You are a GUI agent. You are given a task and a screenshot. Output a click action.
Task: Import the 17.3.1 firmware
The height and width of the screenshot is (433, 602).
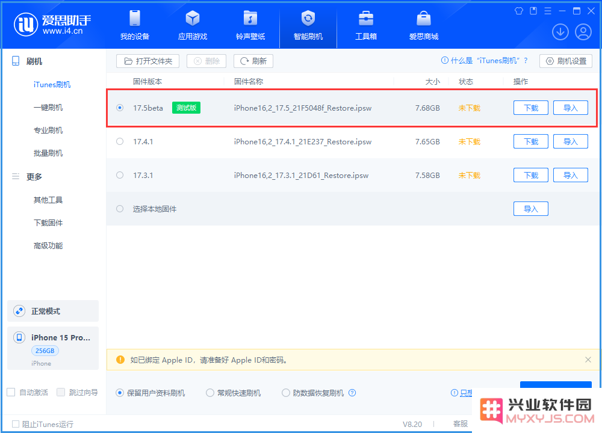pos(571,175)
